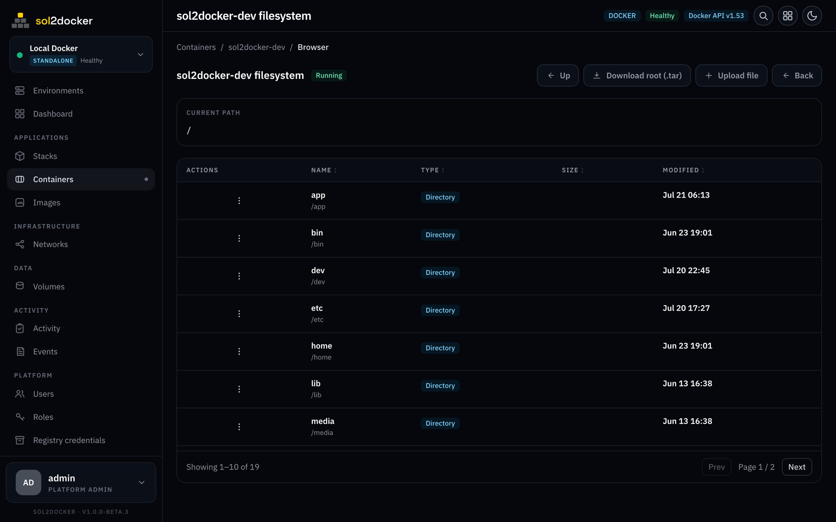
Task: Sort table by Type column
Action: (433, 170)
